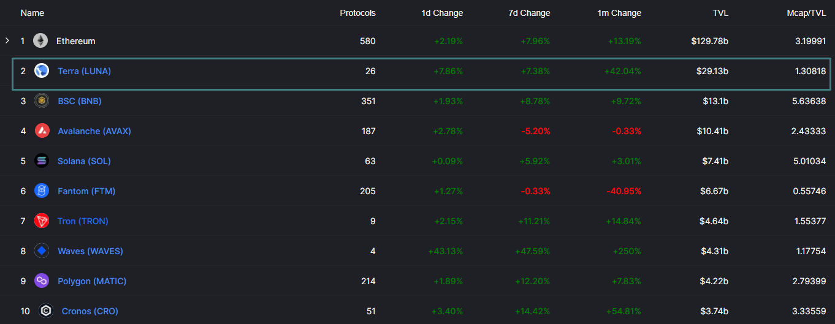
Task: Sort by 1m Change column header
Action: point(619,13)
